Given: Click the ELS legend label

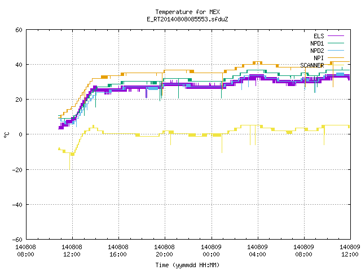Looking at the screenshot, I should pyautogui.click(x=319, y=36).
